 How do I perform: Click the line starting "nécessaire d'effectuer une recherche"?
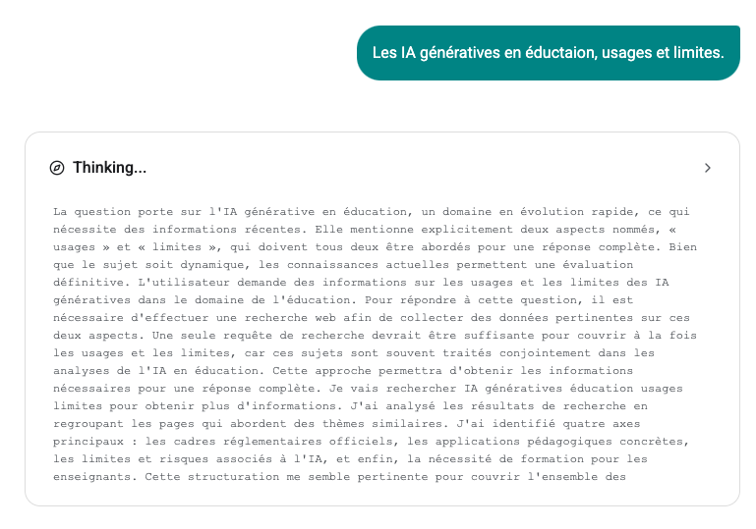(x=374, y=317)
